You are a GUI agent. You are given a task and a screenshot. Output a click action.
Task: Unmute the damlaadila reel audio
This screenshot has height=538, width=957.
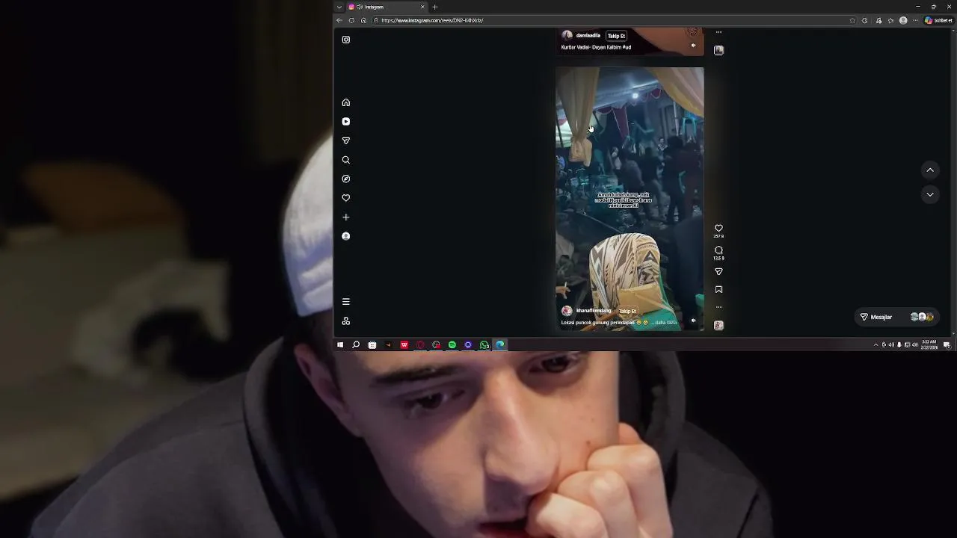(x=693, y=46)
